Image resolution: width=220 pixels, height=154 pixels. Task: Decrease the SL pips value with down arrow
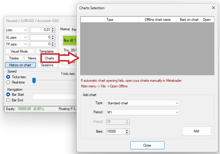[x=53, y=38]
